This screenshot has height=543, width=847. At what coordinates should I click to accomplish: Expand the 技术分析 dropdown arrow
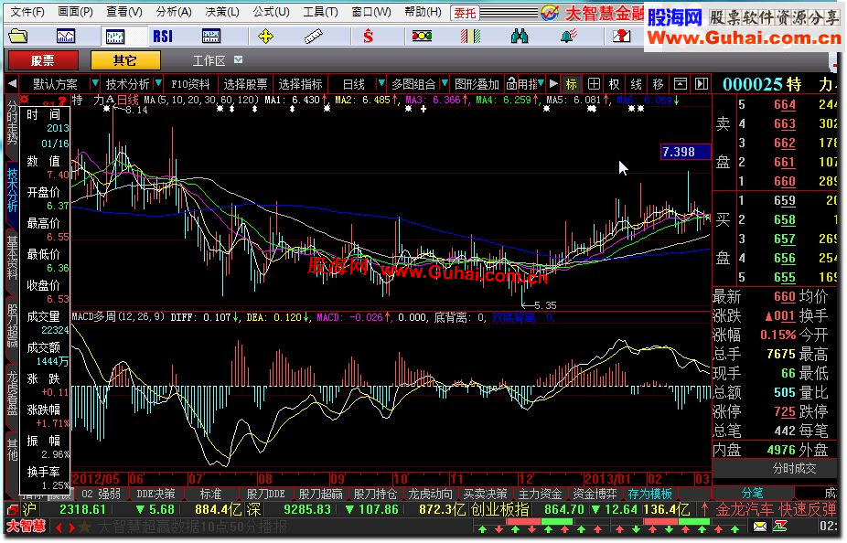tap(158, 83)
